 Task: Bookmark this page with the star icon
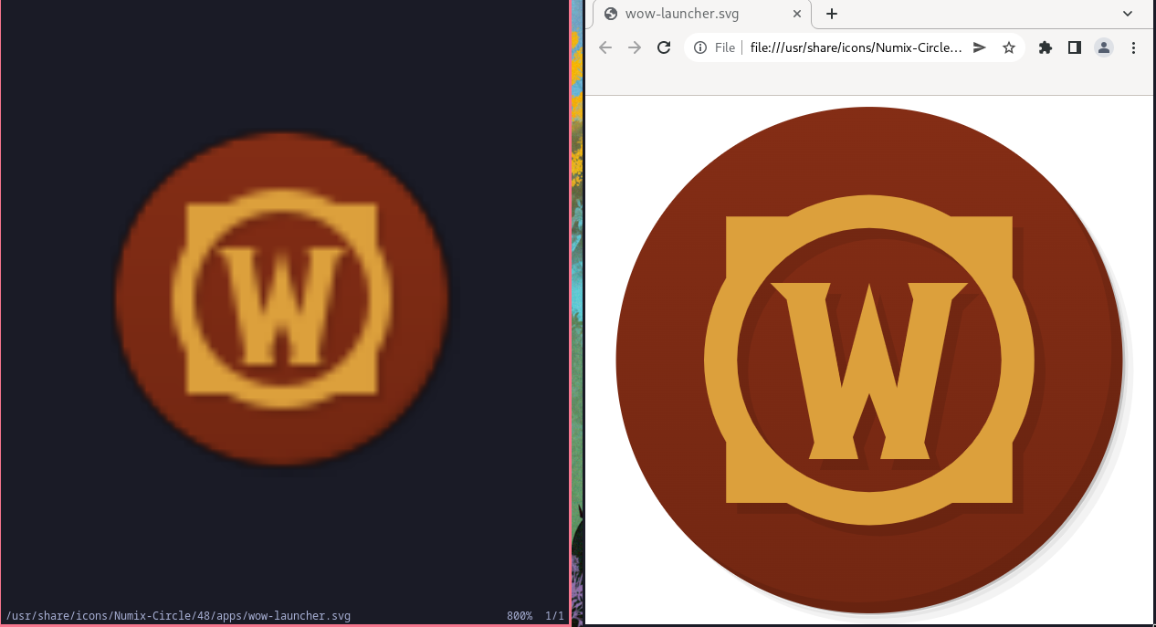(x=1009, y=47)
